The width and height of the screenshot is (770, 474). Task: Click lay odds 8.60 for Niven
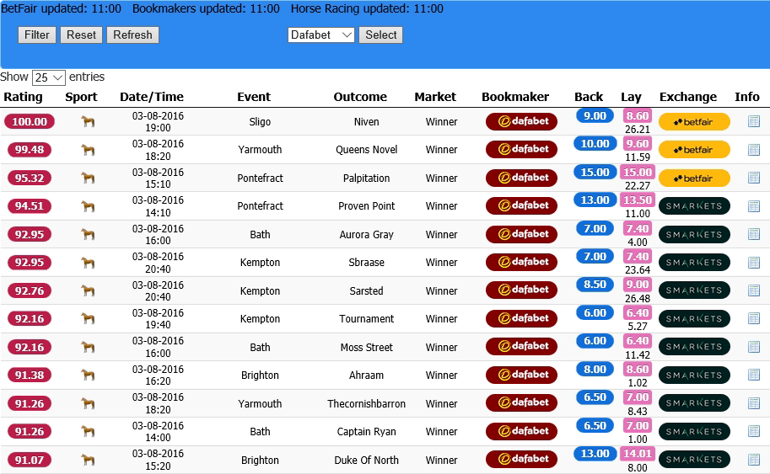coord(638,115)
